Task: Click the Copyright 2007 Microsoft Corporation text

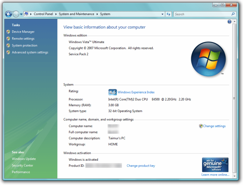Action: point(111,48)
